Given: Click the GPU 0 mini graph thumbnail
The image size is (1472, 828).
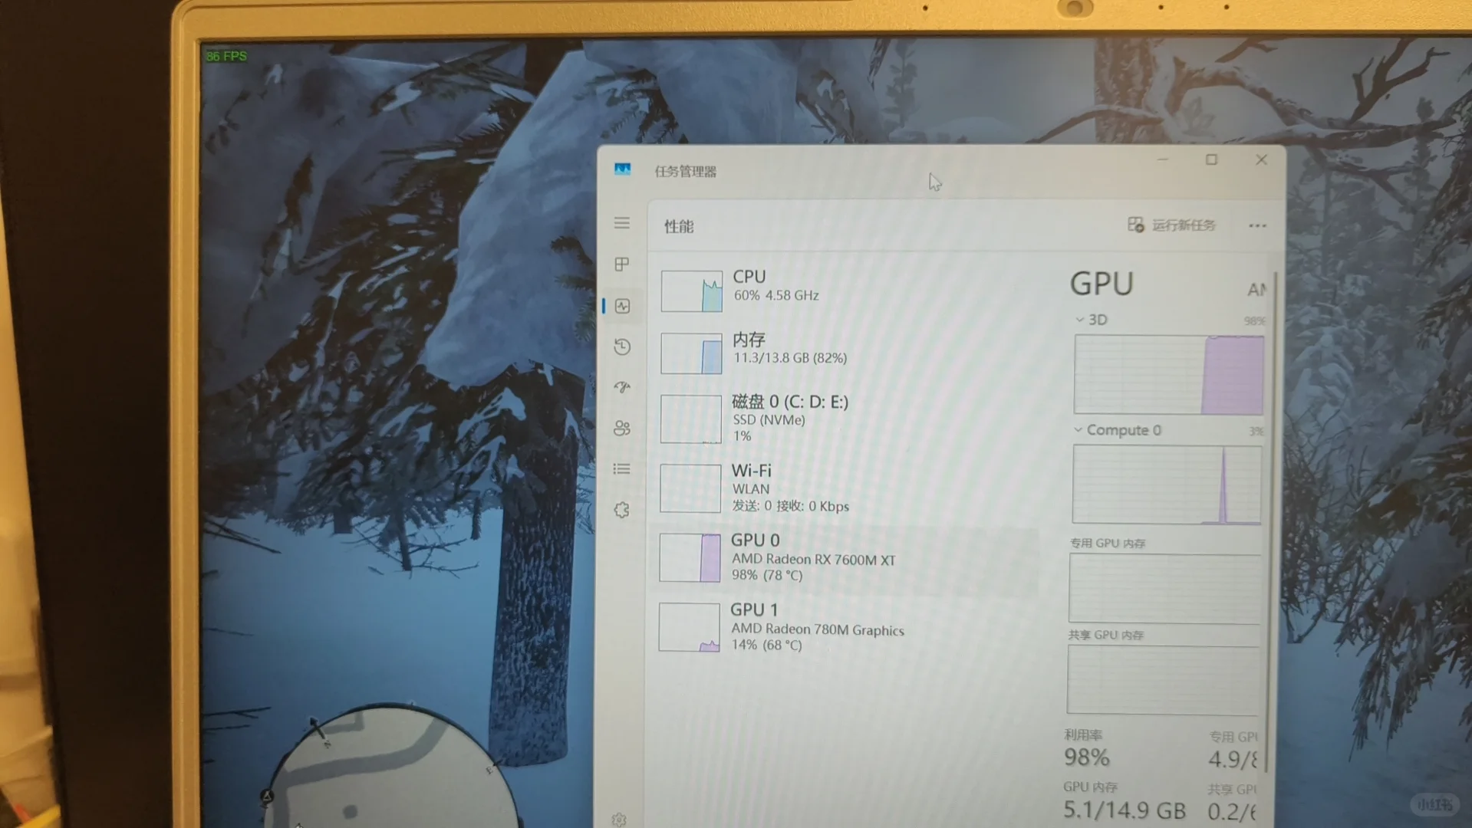Looking at the screenshot, I should click(690, 557).
